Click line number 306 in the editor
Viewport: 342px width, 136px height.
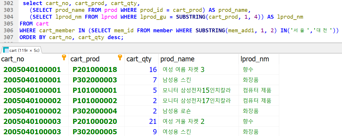pos(8,30)
